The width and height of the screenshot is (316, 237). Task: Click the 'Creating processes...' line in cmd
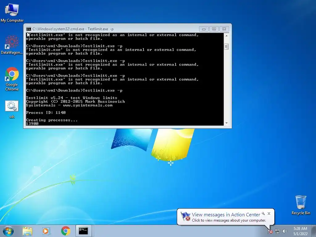52,120
